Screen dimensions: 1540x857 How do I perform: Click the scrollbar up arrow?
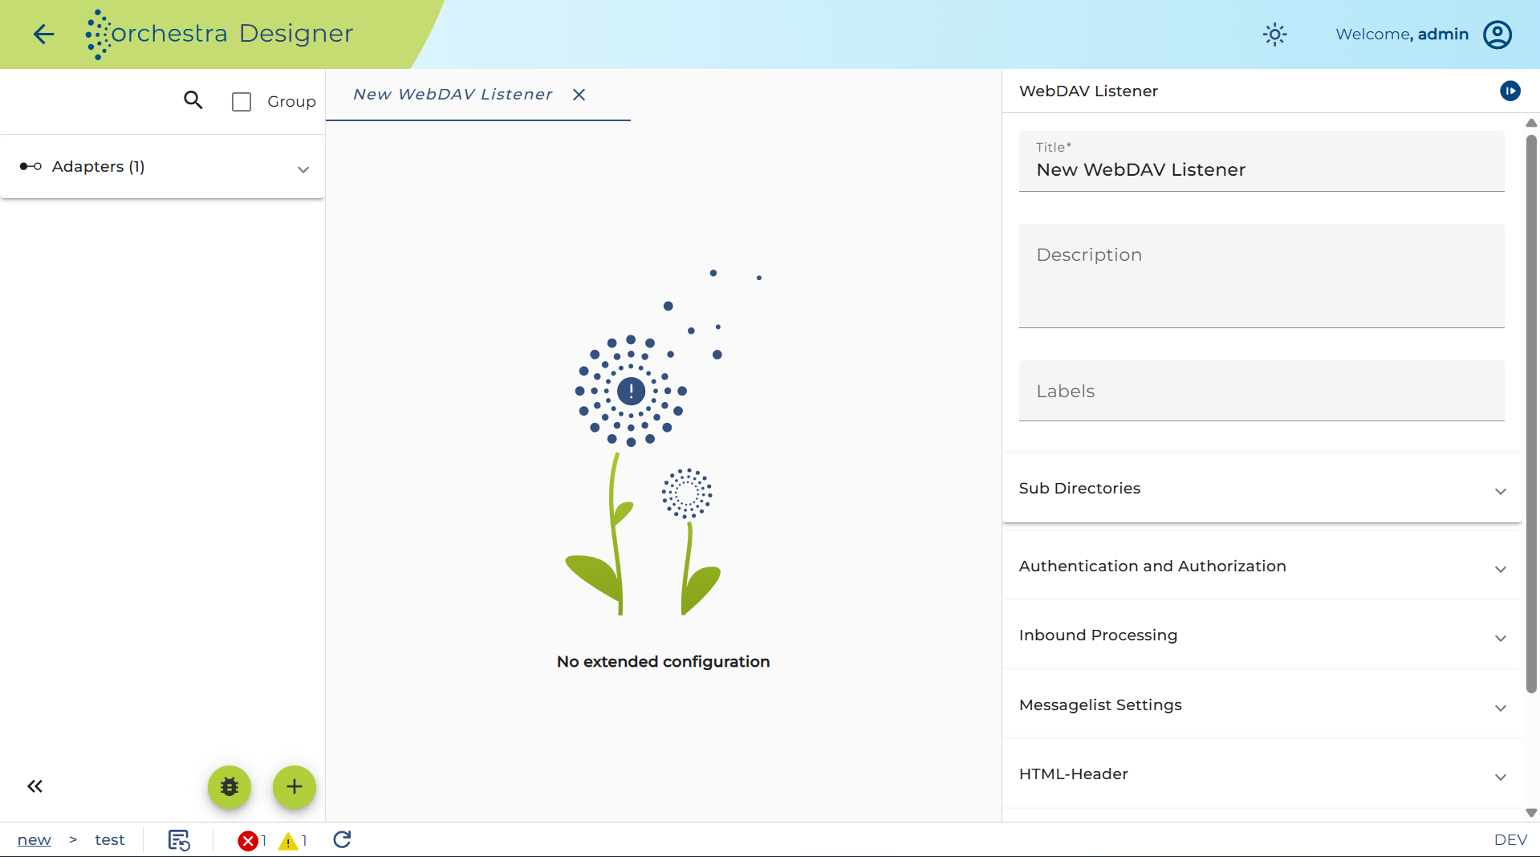click(1531, 123)
